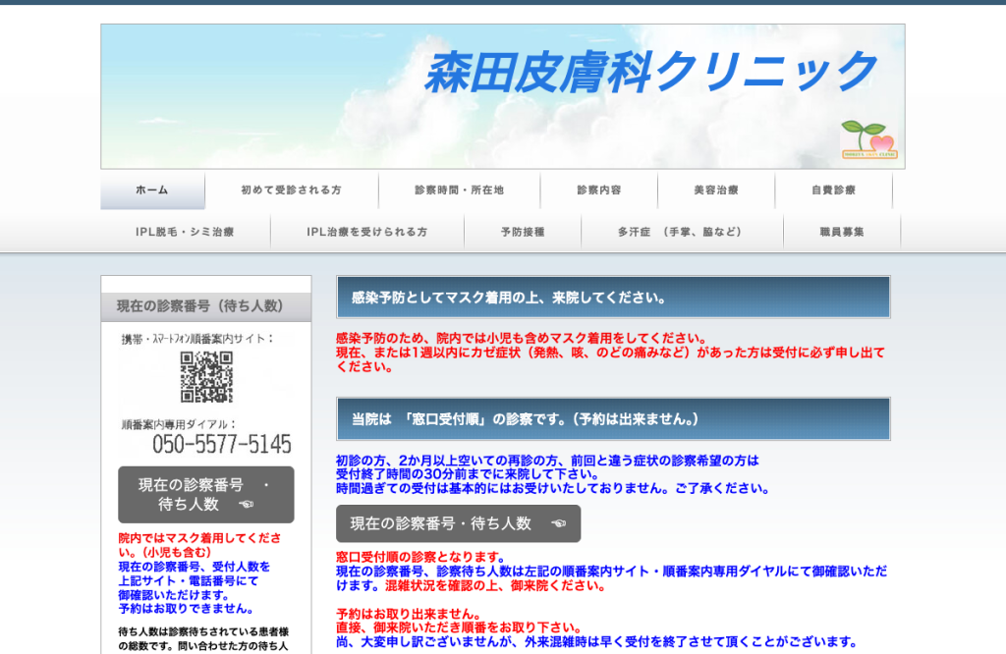
Task: Go to 予防接種 page
Action: click(523, 232)
